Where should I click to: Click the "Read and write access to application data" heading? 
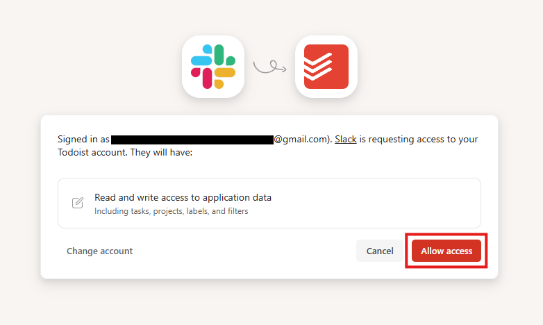(183, 197)
